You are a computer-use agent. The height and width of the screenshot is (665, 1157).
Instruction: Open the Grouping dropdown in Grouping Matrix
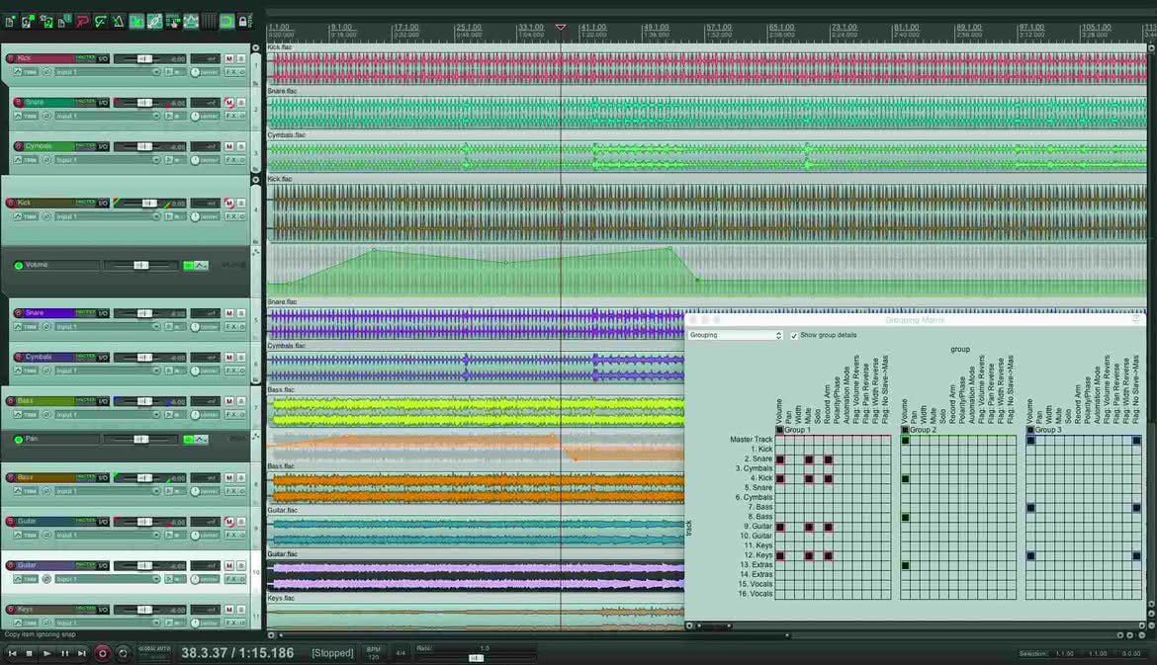(x=735, y=335)
